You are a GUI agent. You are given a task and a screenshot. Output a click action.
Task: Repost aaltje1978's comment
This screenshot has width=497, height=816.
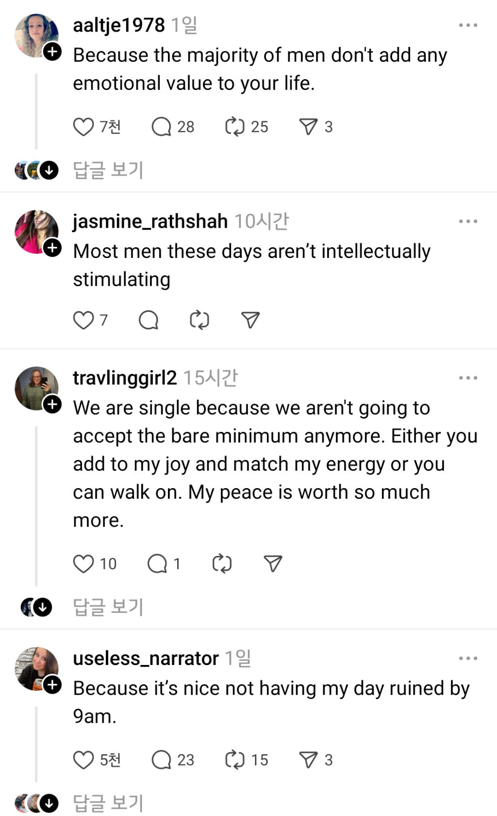[x=235, y=127]
